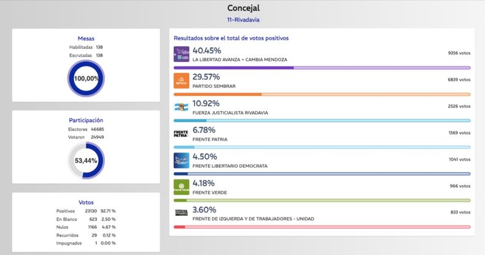Click the purple La Libertad Avanza progress bar

pos(322,68)
